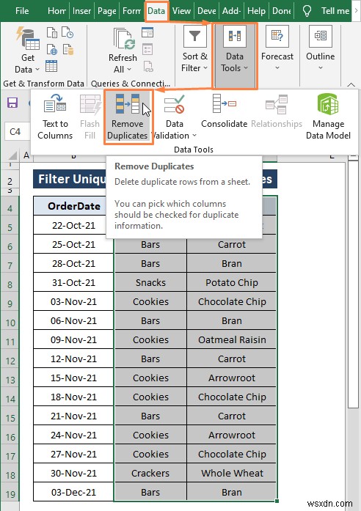Switch to the Insert tab

(x=81, y=11)
